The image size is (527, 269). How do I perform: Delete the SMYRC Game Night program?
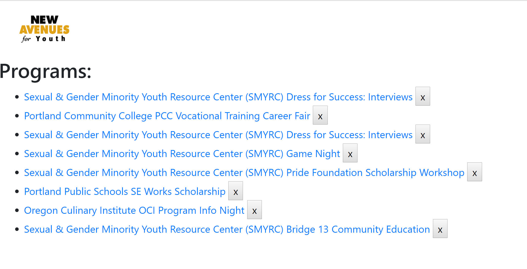(x=350, y=153)
